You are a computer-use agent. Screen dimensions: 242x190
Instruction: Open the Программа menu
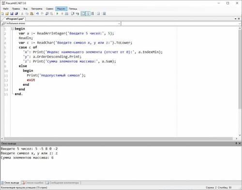37,9
